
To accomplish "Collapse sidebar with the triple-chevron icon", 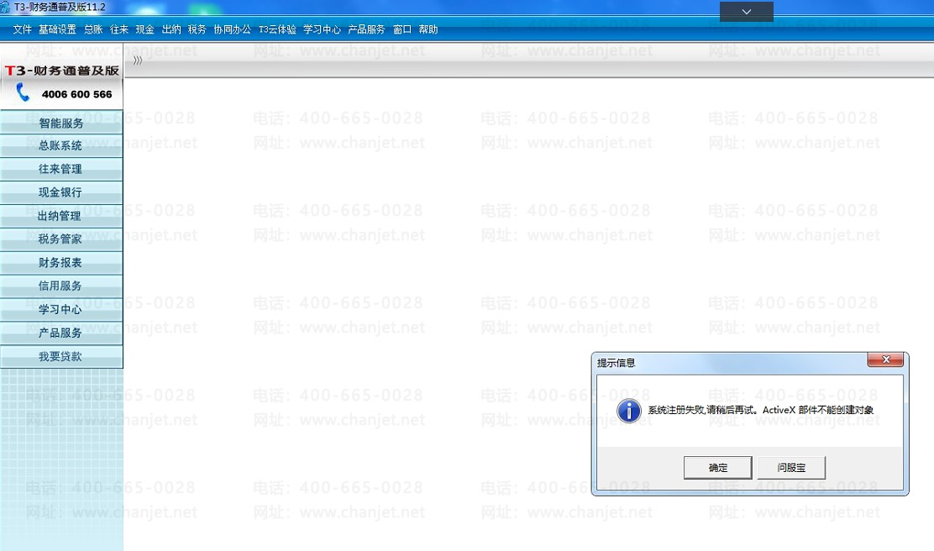I will click(138, 60).
